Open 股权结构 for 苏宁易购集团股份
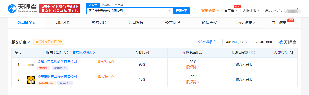309x95 pixels. 106,76
